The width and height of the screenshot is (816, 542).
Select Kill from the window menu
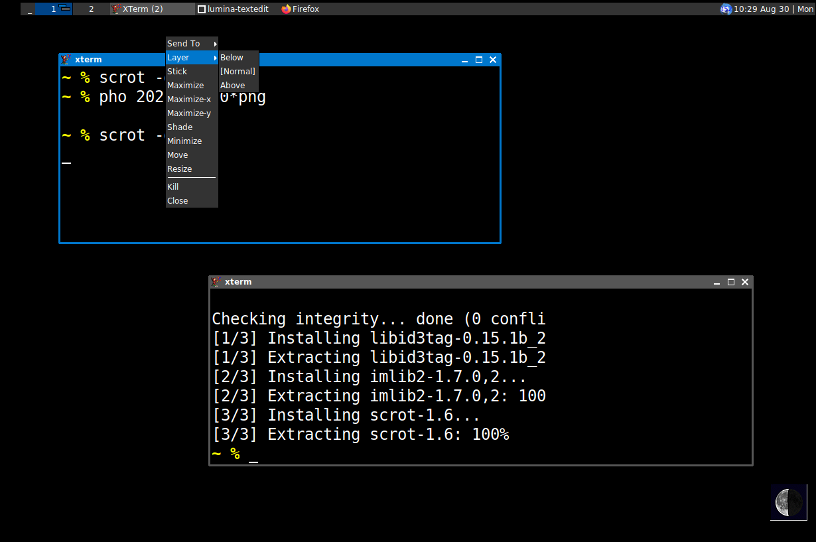coord(173,187)
